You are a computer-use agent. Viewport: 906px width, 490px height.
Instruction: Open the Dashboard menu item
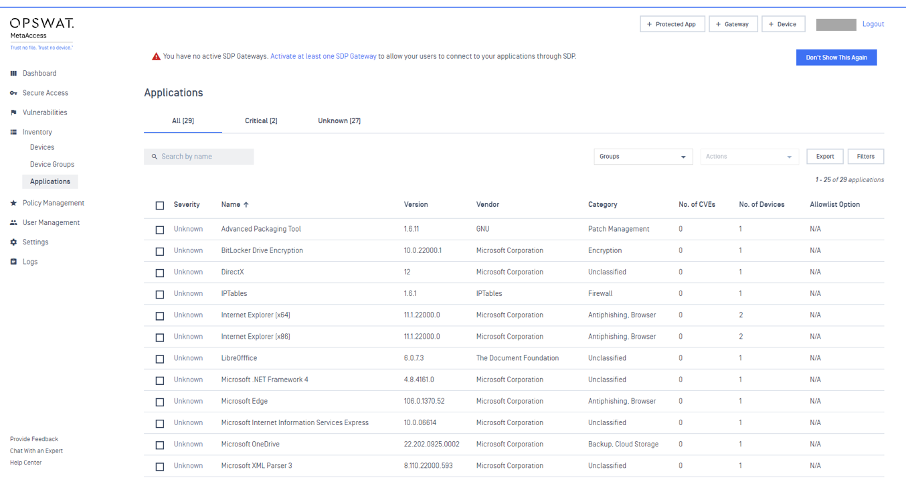tap(39, 74)
